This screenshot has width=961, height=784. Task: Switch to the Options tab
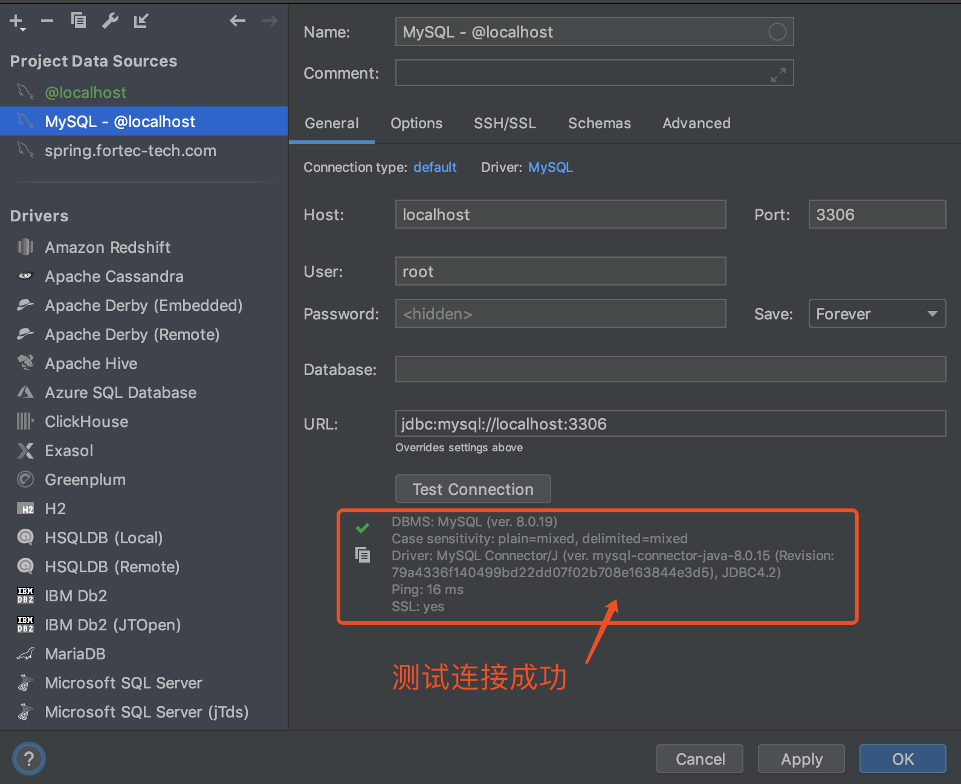tap(416, 123)
